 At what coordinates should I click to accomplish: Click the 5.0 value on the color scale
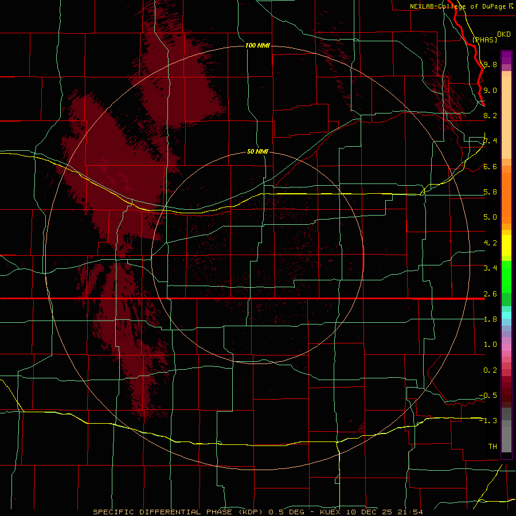[490, 217]
